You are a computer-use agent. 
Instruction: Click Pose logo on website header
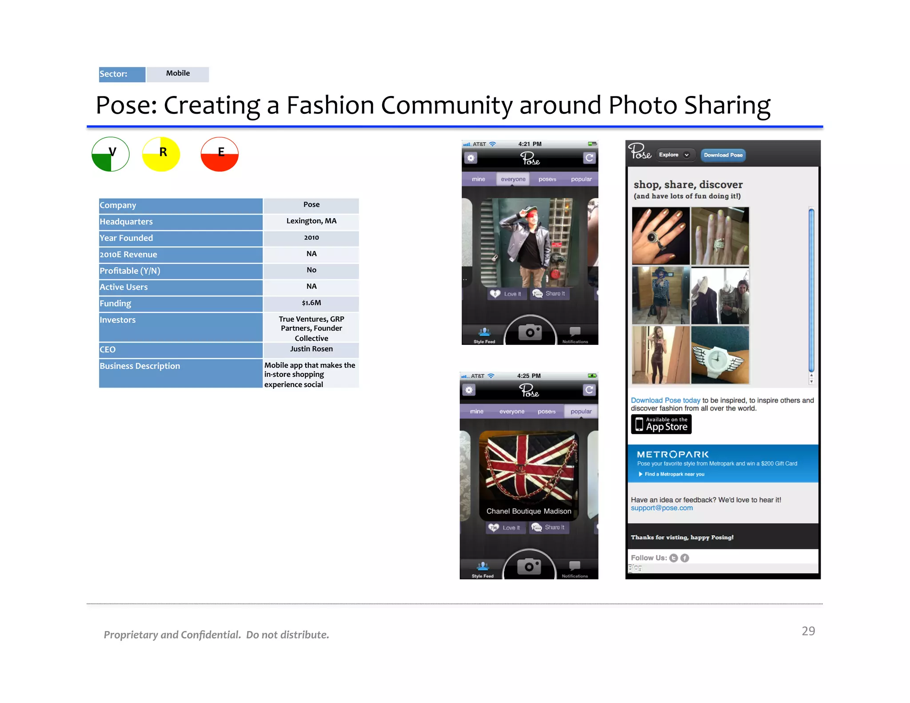640,152
